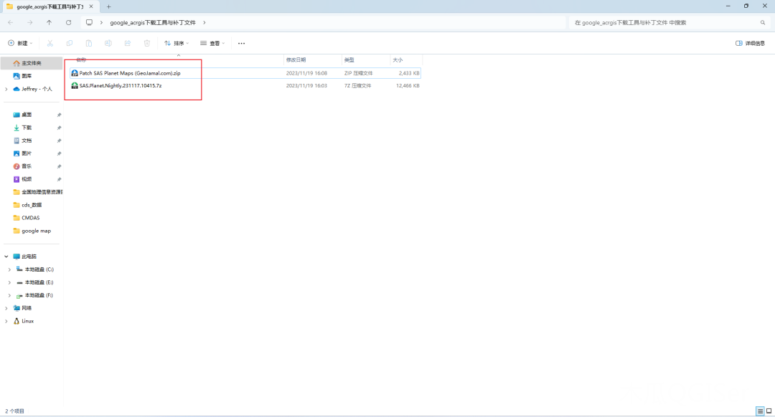Expand the Jeffrey - 个人 OneDrive node

pos(6,89)
